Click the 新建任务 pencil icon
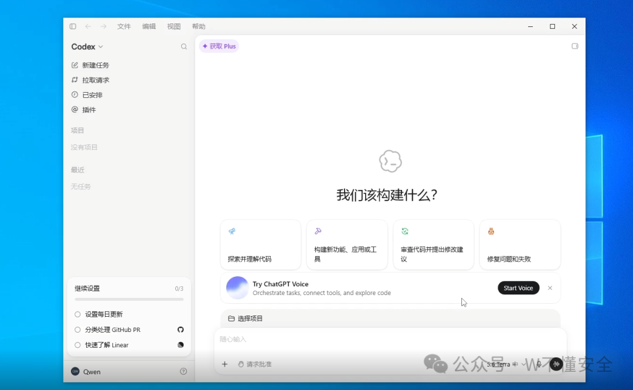Screen dimensions: 633x390 click(x=74, y=65)
